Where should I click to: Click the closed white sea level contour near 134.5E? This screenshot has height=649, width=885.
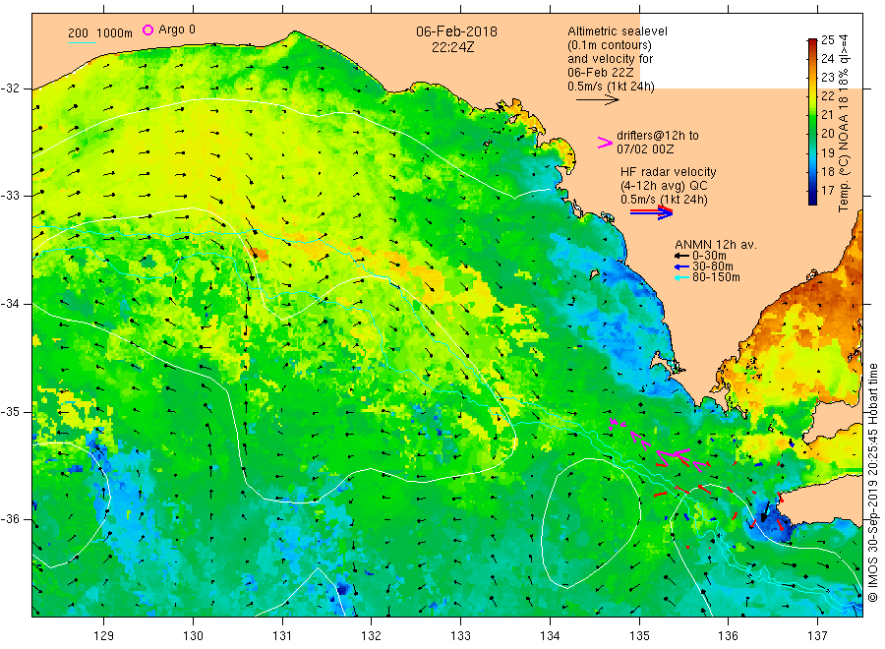[591, 523]
